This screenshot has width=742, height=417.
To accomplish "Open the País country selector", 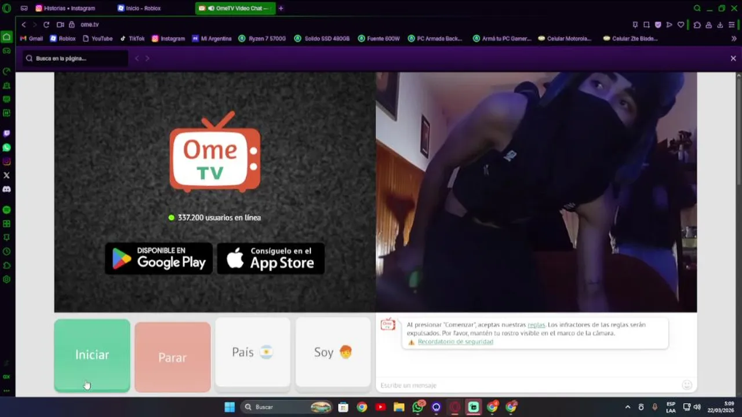I will [x=253, y=352].
